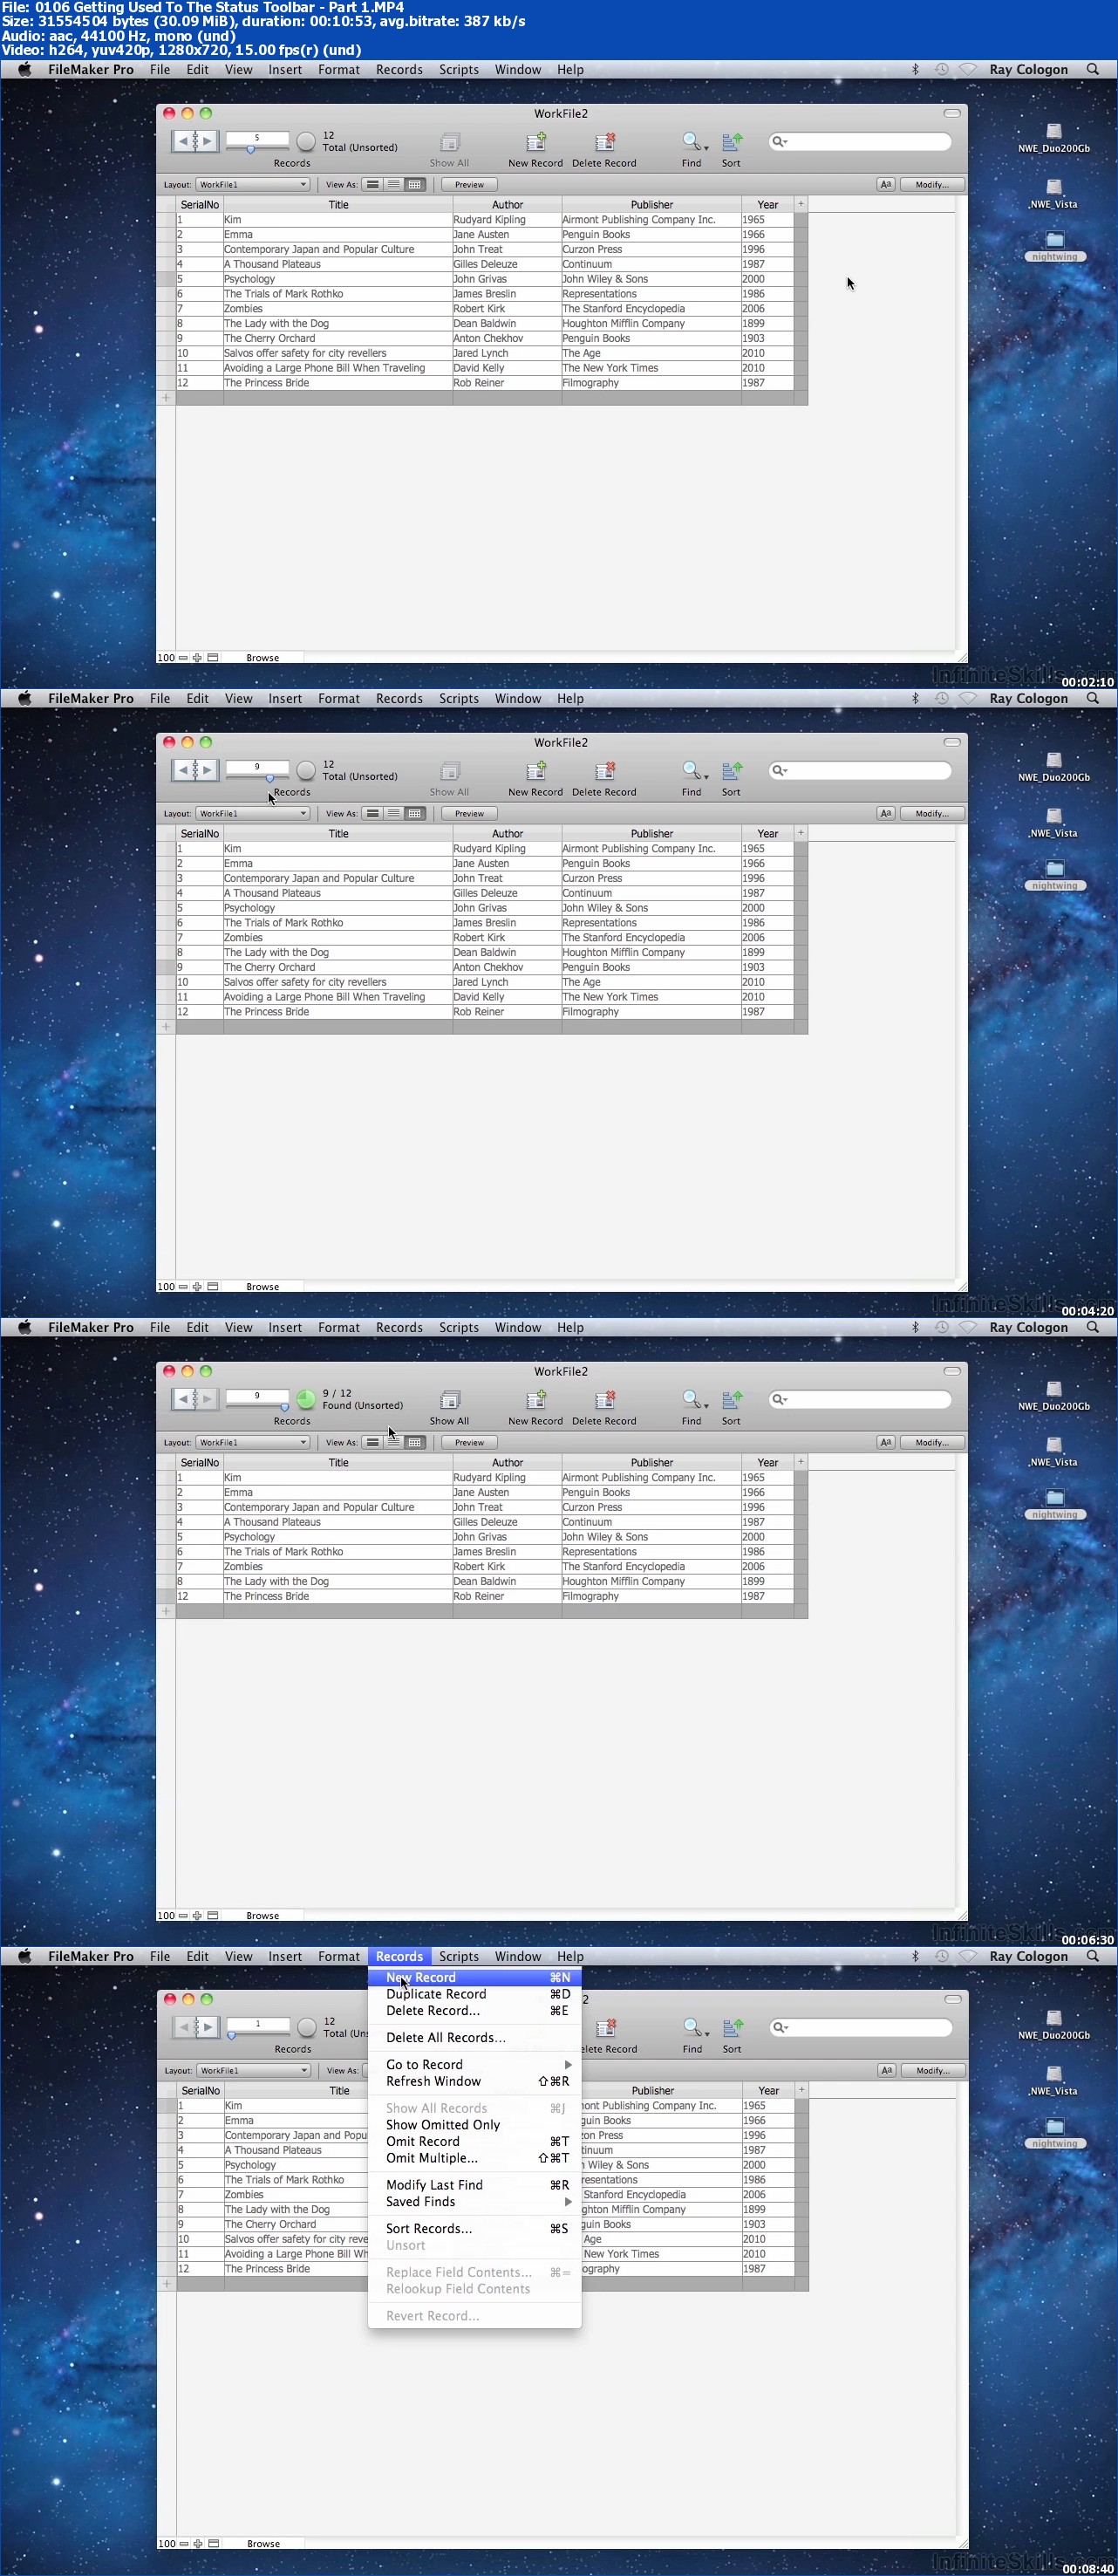Screen dimensions: 1118x2576
Task: Click the New Record toolbar icon in the 00:04:20 frame
Action: (536, 771)
